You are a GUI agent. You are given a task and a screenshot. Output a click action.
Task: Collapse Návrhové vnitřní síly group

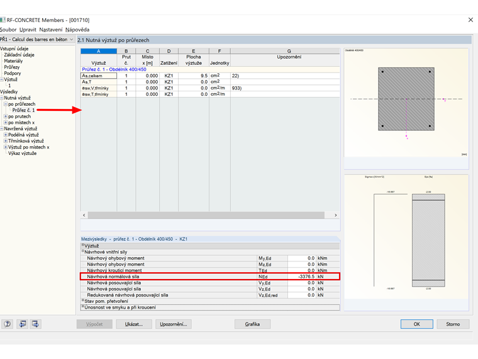click(82, 251)
